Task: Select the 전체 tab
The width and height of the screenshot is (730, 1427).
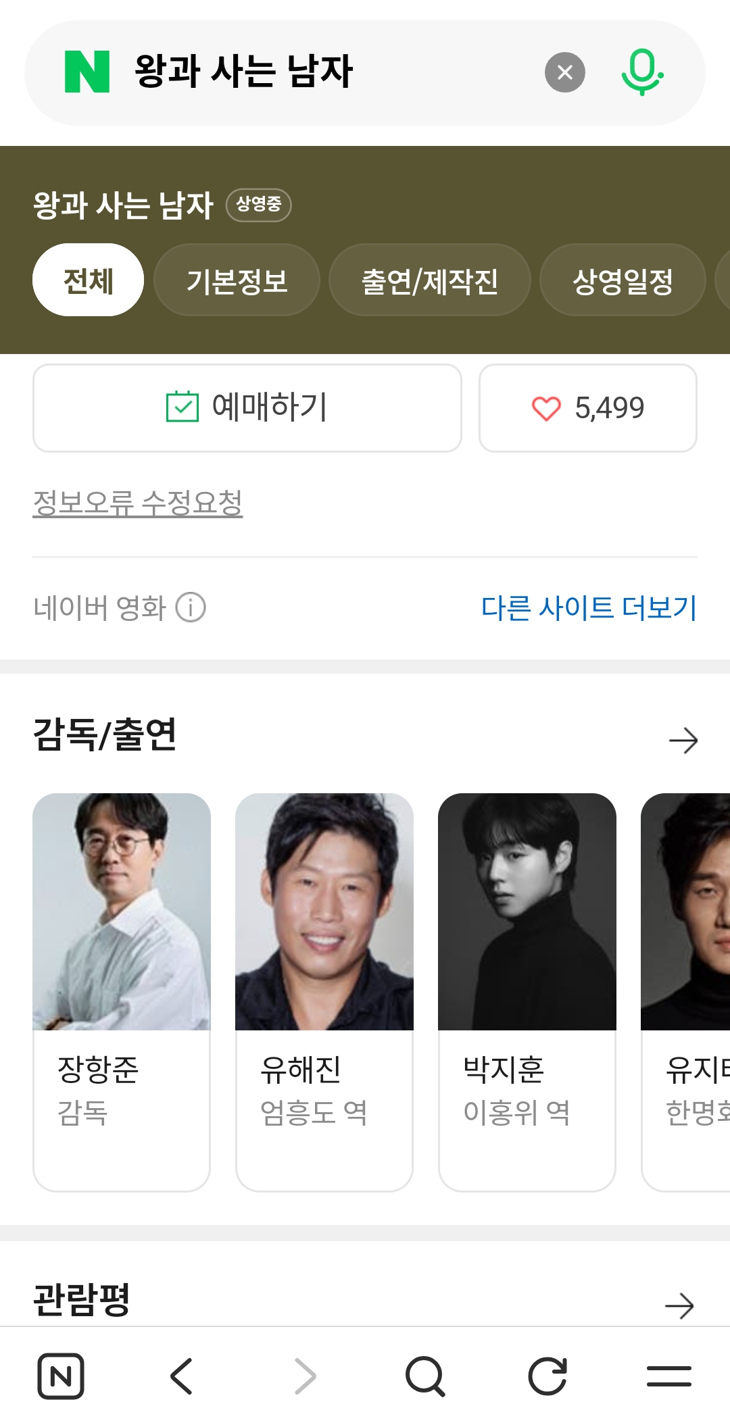Action: coord(88,280)
